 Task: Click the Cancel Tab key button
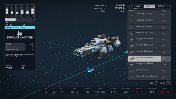[x=168, y=83]
